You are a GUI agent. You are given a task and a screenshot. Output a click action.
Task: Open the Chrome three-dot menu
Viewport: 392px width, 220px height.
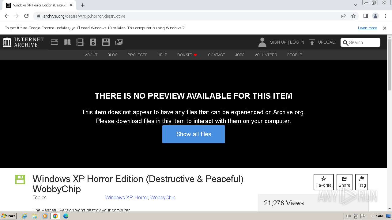[385, 16]
